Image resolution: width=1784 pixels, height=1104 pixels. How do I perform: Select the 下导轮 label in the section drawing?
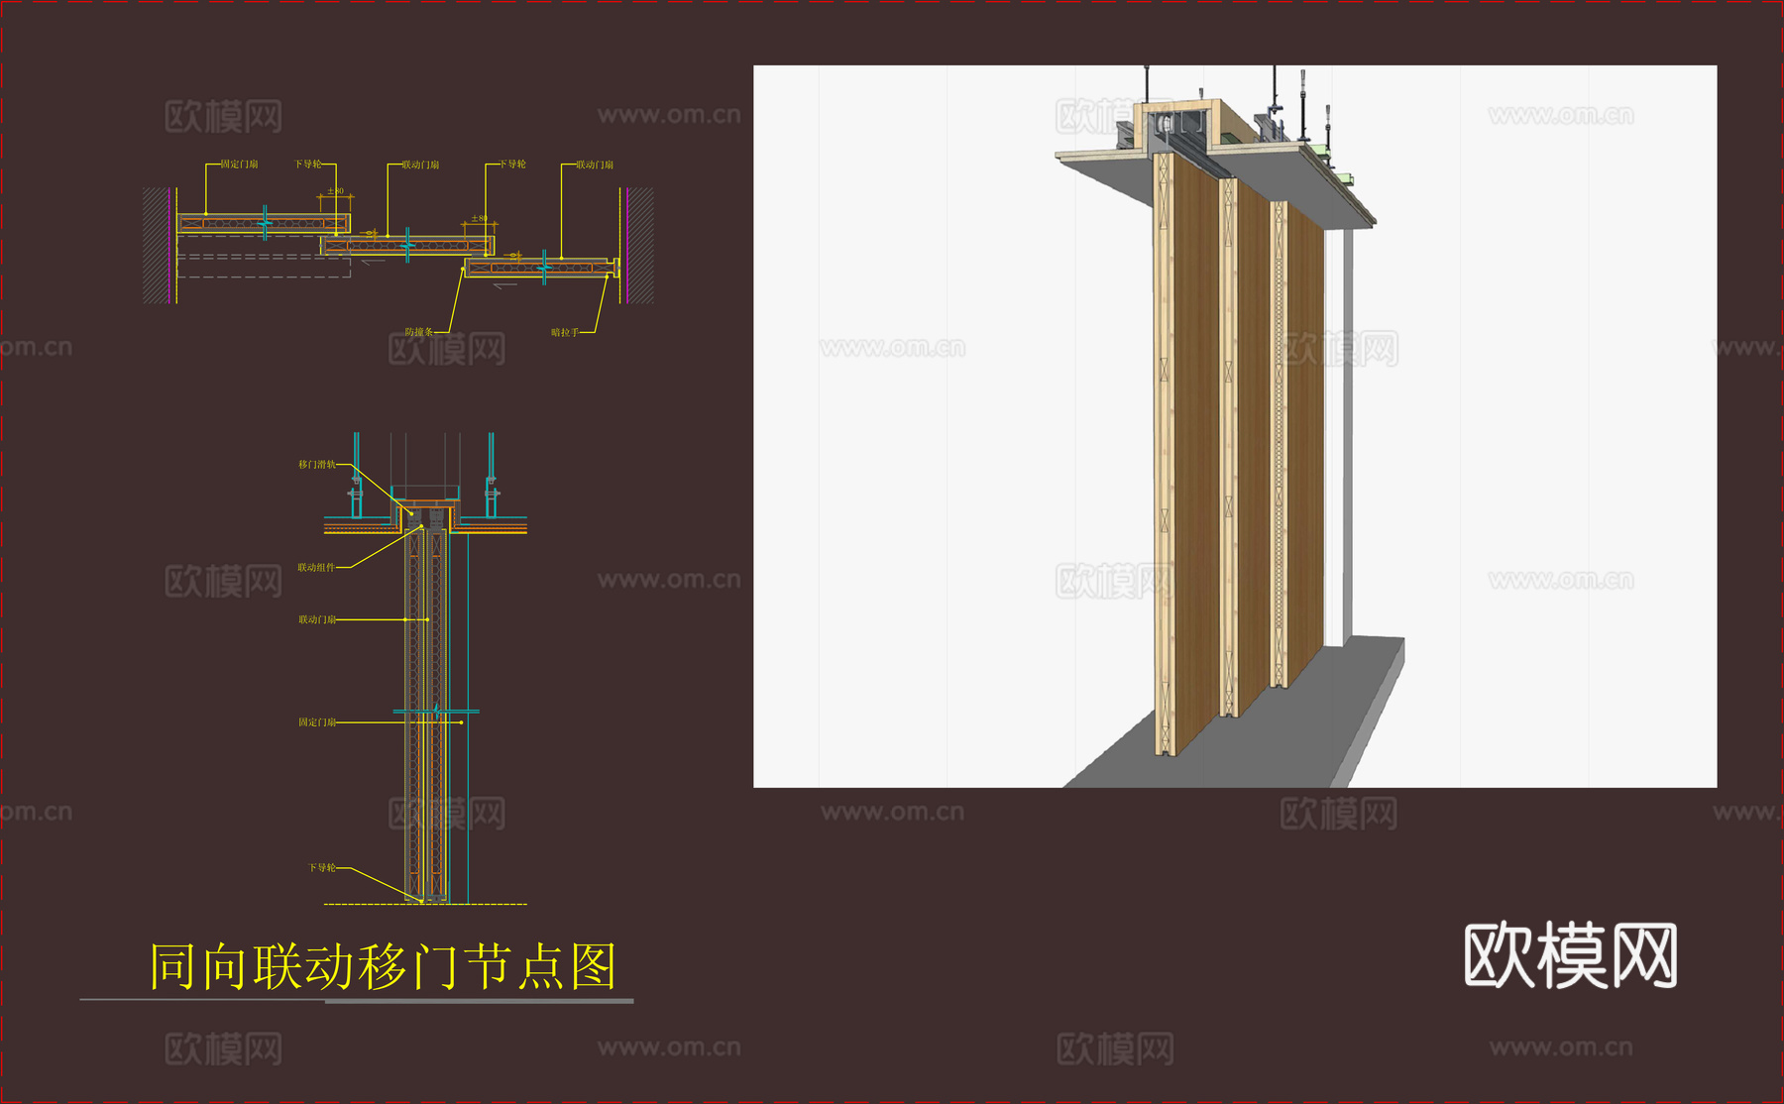click(x=322, y=868)
